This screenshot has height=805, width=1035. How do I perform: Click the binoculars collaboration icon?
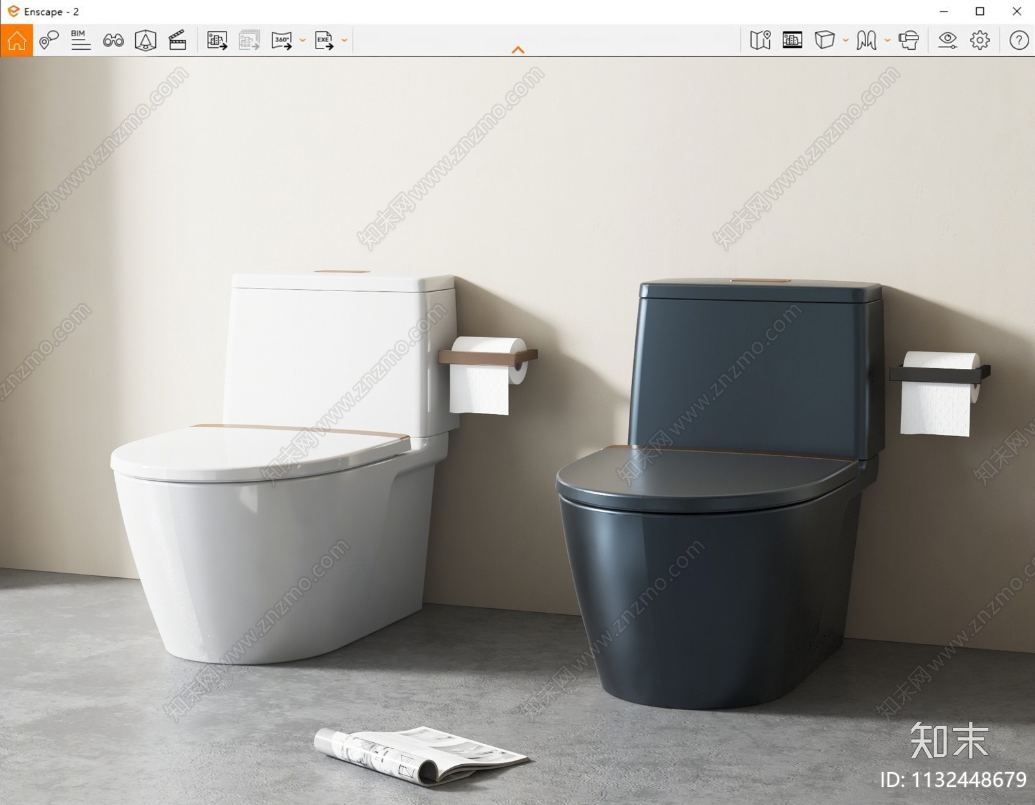click(x=113, y=40)
